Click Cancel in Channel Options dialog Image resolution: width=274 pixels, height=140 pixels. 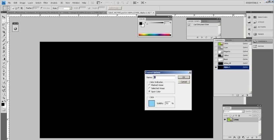click(x=184, y=82)
